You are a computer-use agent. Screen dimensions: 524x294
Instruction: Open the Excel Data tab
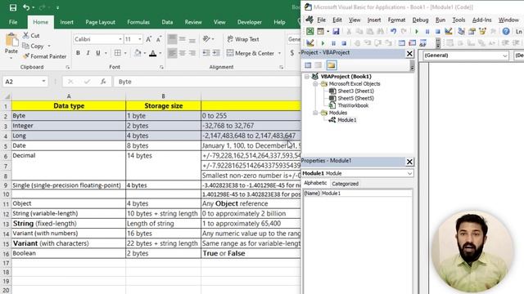pyautogui.click(x=167, y=22)
